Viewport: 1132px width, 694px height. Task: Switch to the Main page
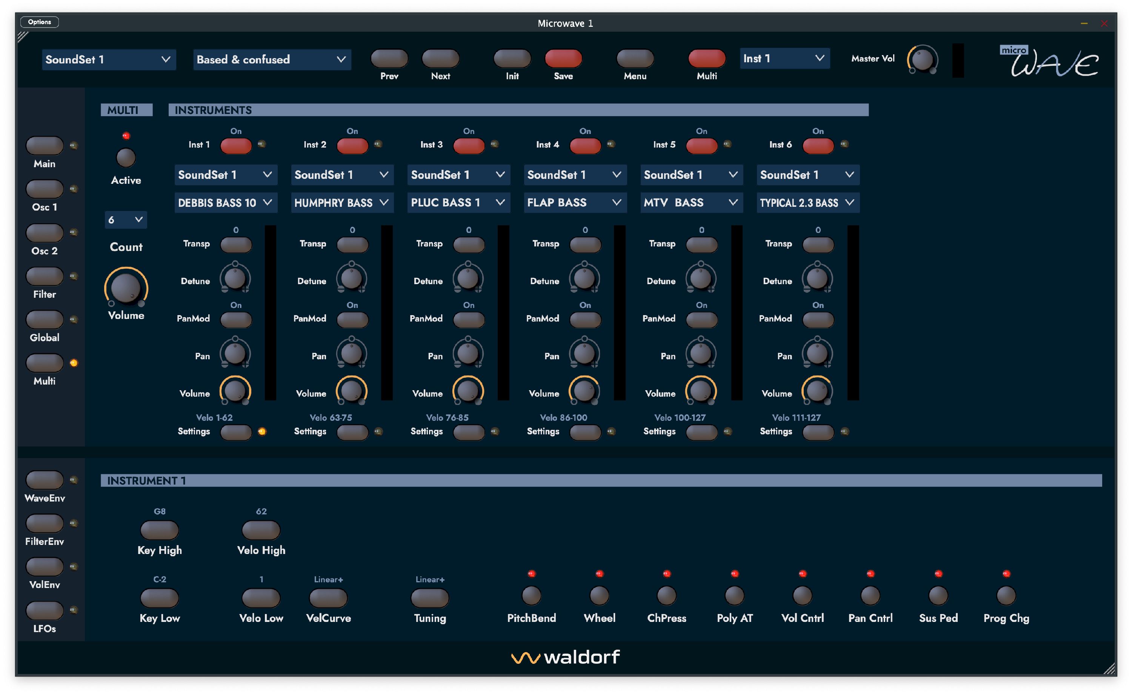point(45,146)
